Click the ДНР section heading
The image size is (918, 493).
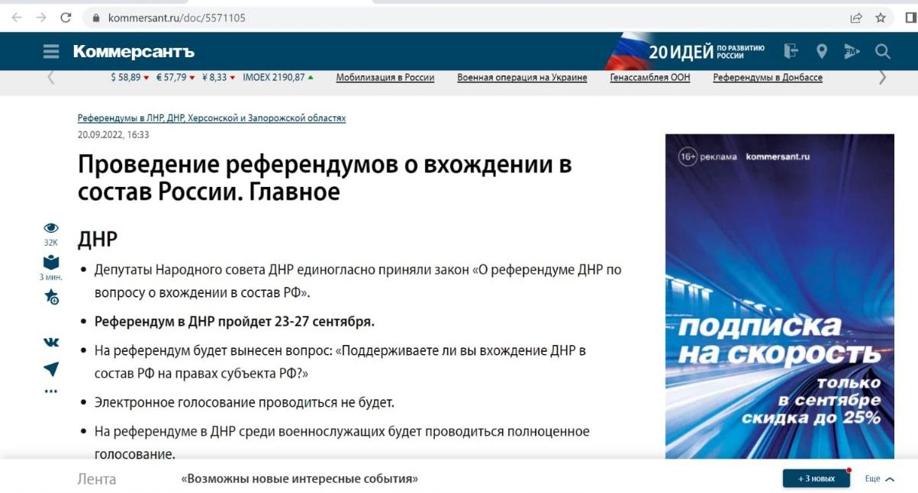pos(98,240)
